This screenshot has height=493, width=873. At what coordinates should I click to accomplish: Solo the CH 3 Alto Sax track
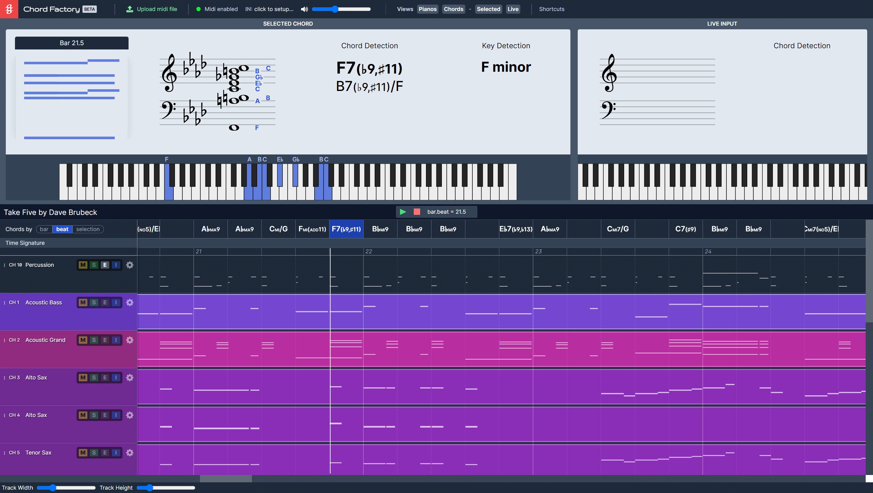pos(93,378)
